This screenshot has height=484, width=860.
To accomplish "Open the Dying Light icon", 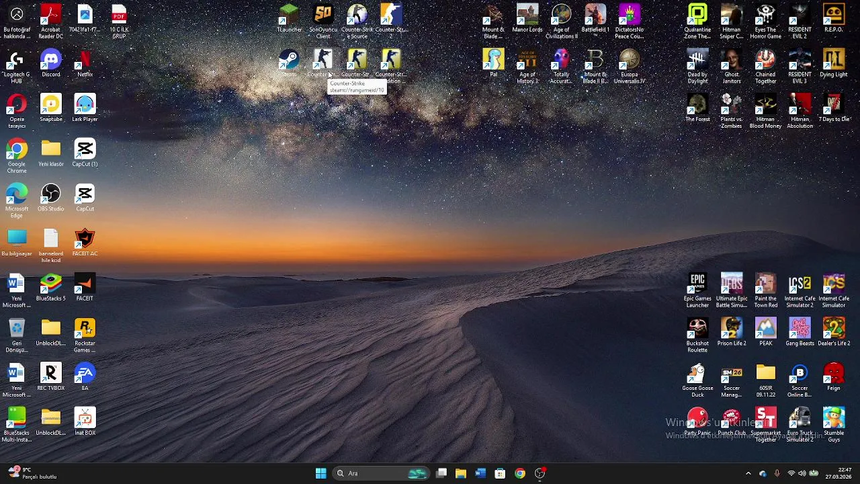I will (x=834, y=63).
